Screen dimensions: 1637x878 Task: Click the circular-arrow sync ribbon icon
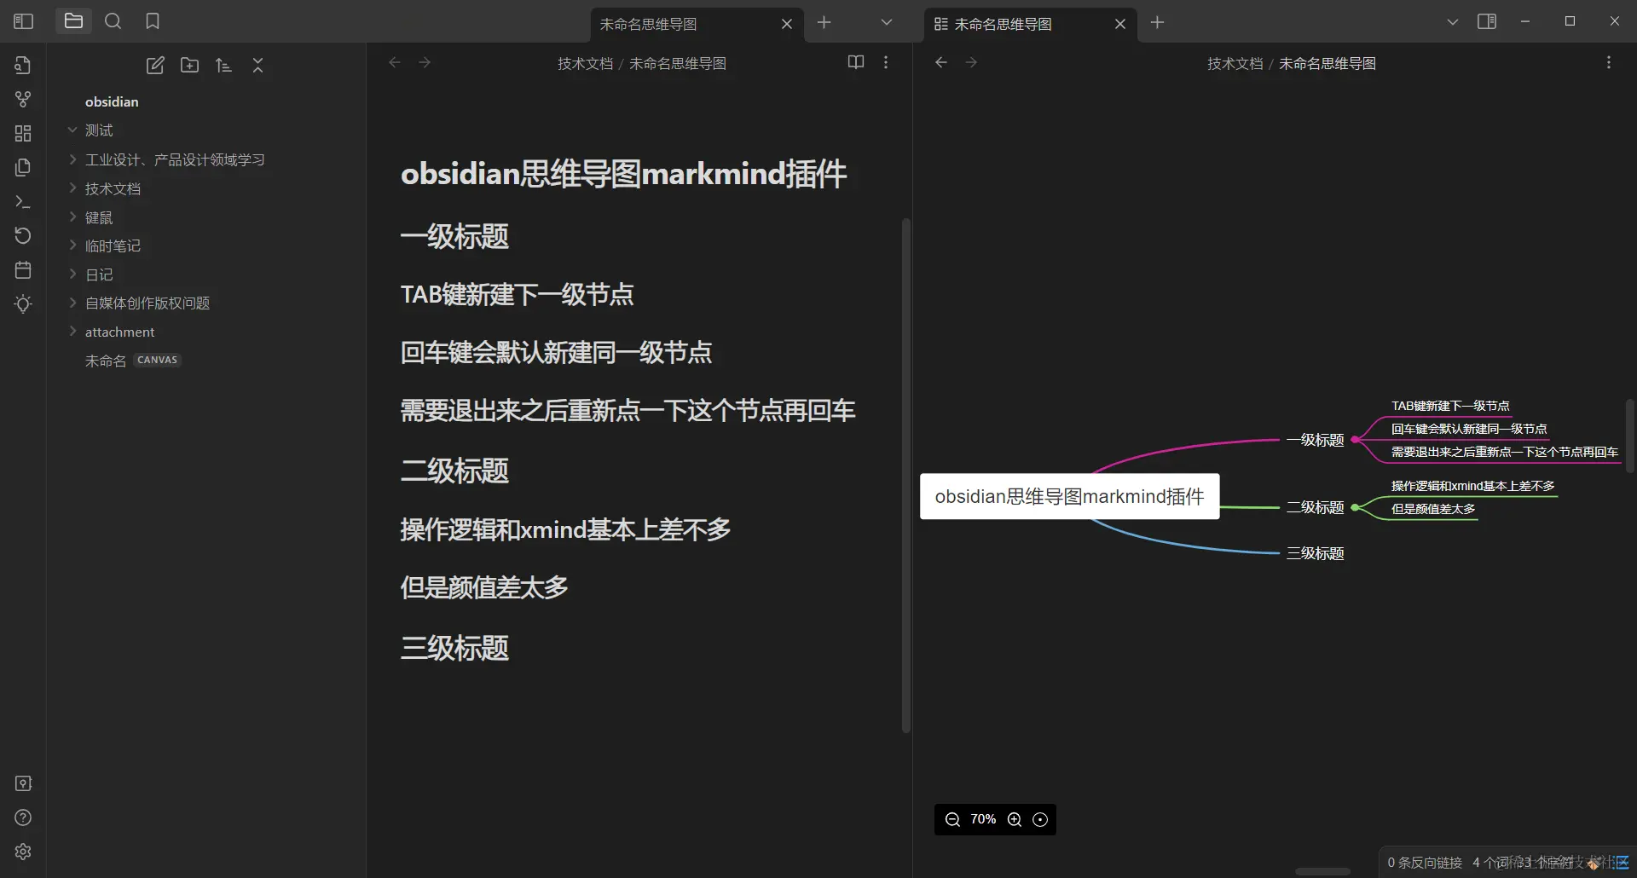(23, 236)
